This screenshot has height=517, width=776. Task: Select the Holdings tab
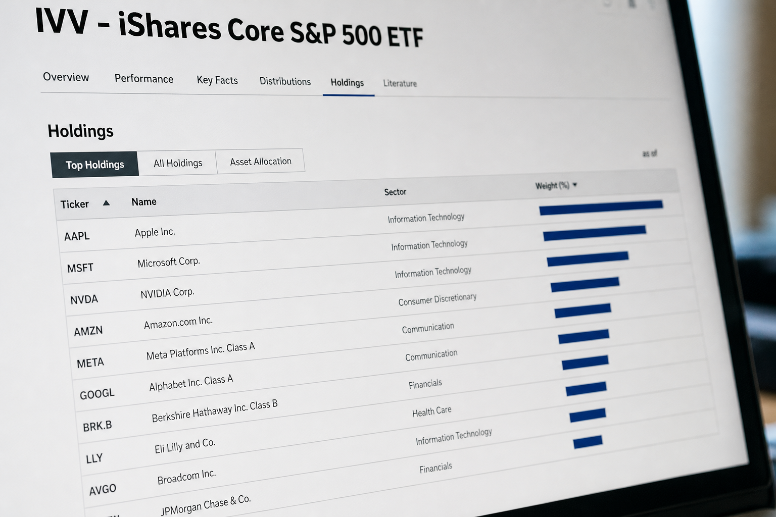click(x=347, y=83)
